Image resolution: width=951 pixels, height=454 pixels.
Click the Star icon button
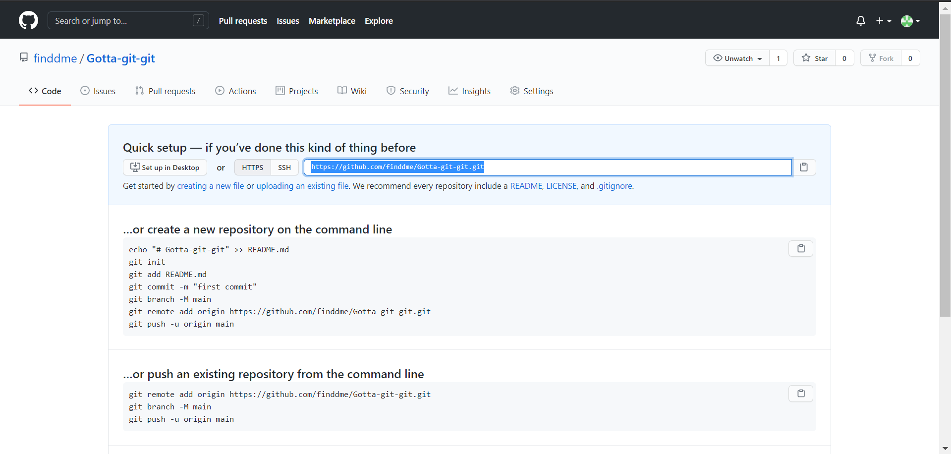click(814, 58)
